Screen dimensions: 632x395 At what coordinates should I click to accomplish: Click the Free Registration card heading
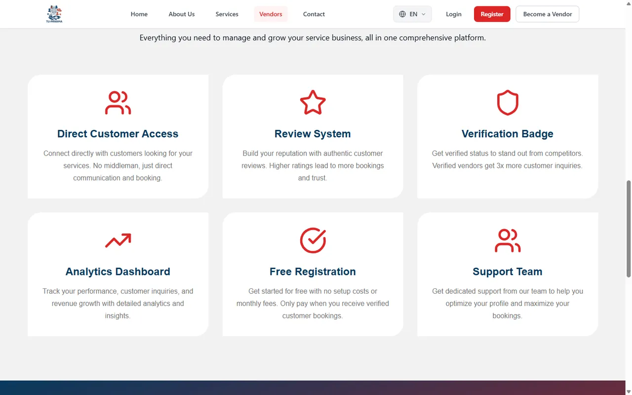[x=313, y=272]
